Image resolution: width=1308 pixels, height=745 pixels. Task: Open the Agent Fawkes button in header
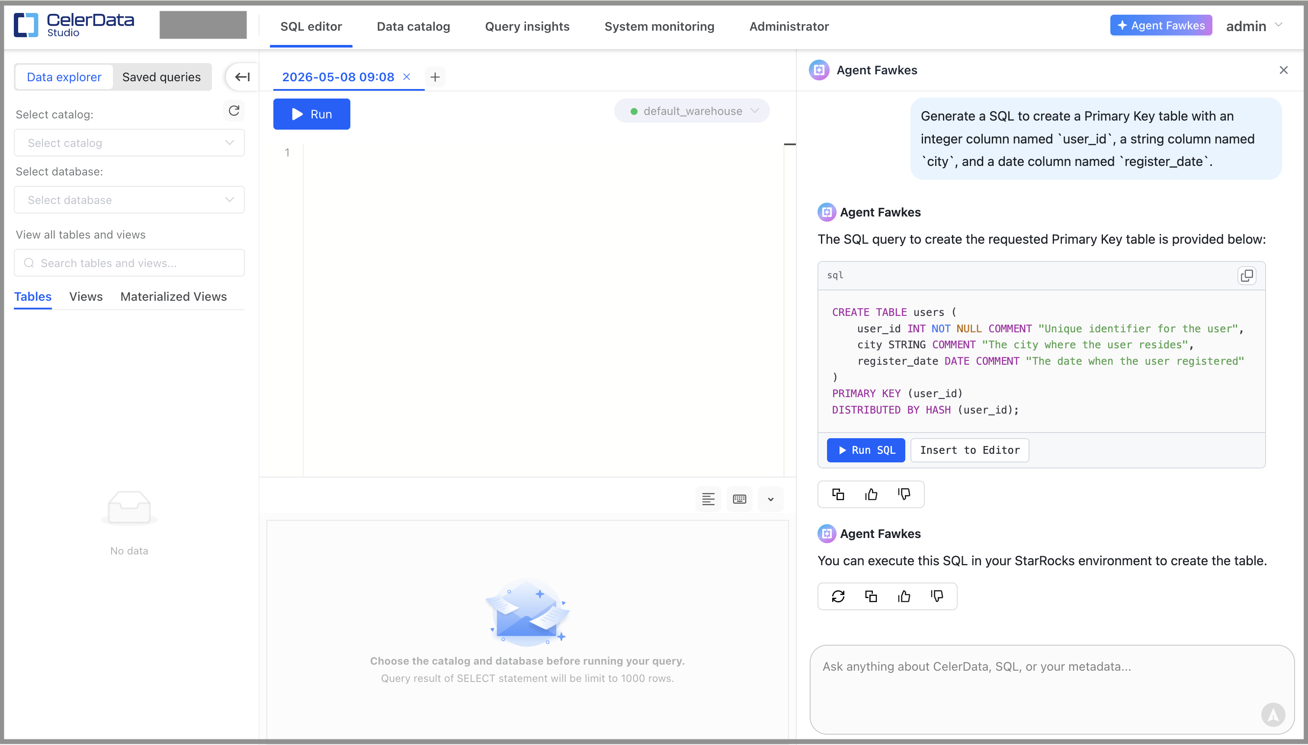click(x=1161, y=25)
